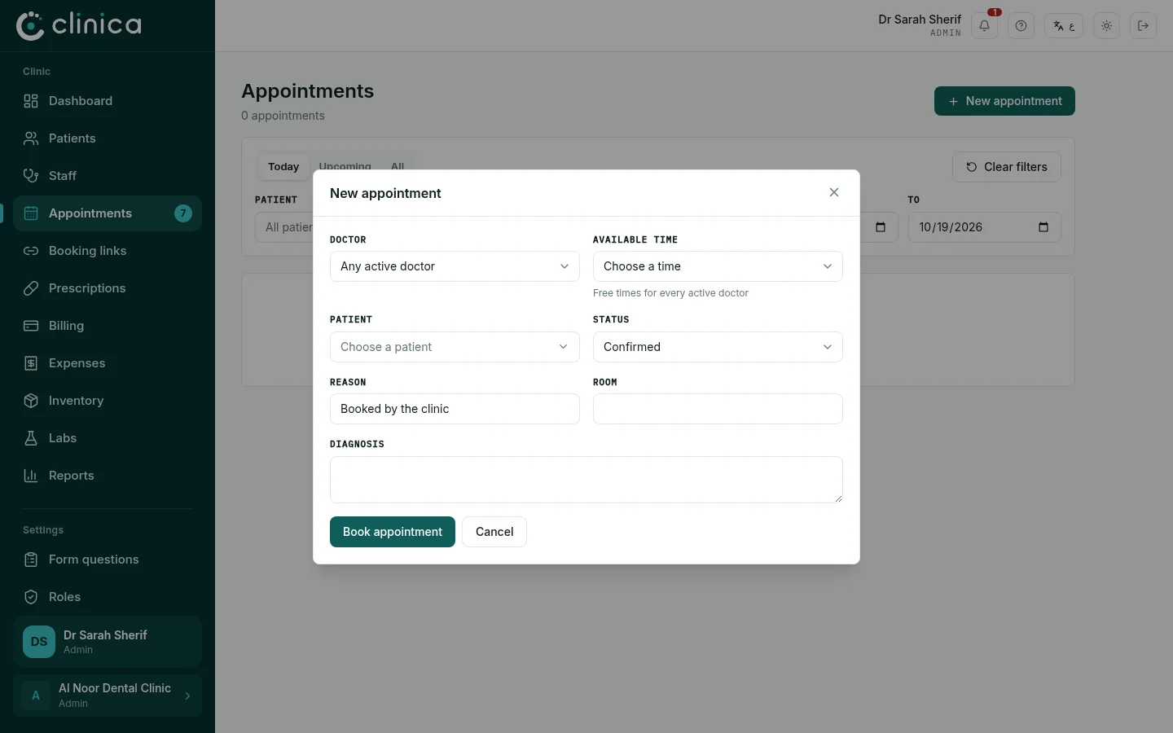Open the To date calendar picker
This screenshot has width=1173, height=733.
(x=1043, y=227)
